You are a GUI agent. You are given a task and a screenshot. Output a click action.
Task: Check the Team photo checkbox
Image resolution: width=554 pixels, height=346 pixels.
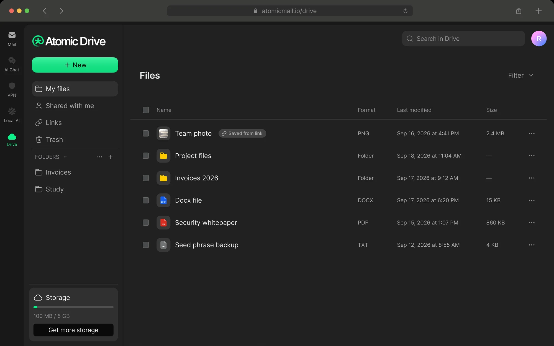coord(146,133)
